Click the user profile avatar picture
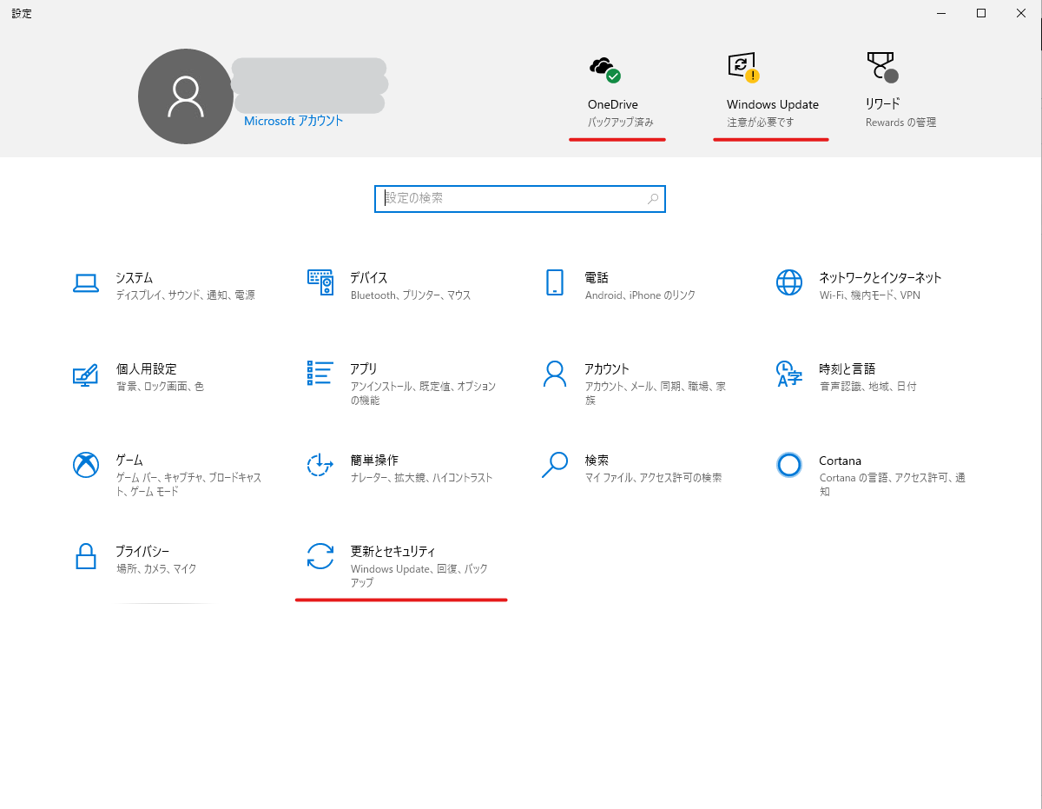The width and height of the screenshot is (1042, 809). [186, 96]
